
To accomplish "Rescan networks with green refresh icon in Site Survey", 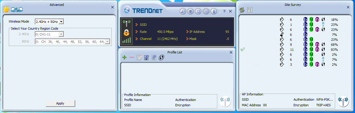I will pyautogui.click(x=242, y=10).
